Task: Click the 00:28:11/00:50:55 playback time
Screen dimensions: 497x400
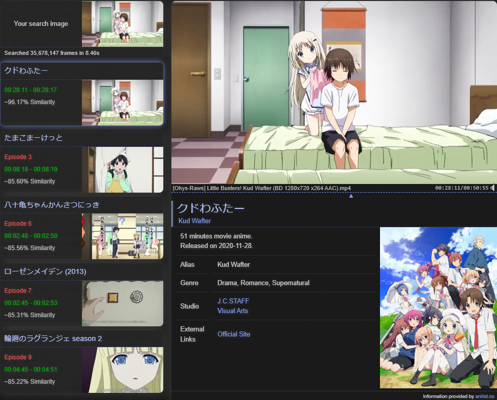Action: [462, 188]
